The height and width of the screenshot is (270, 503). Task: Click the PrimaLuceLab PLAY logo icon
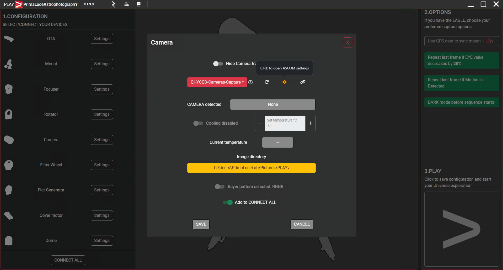click(19, 4)
